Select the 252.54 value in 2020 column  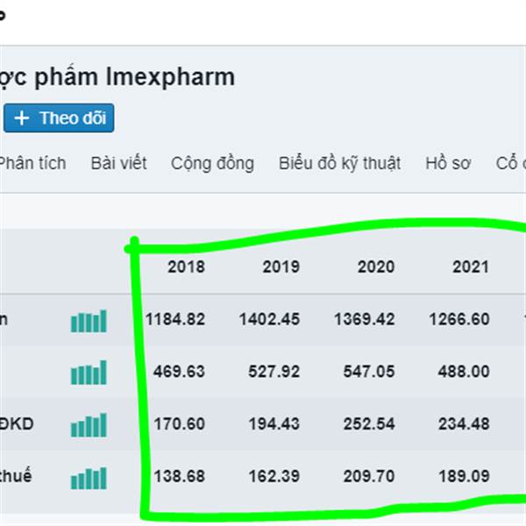364,425
